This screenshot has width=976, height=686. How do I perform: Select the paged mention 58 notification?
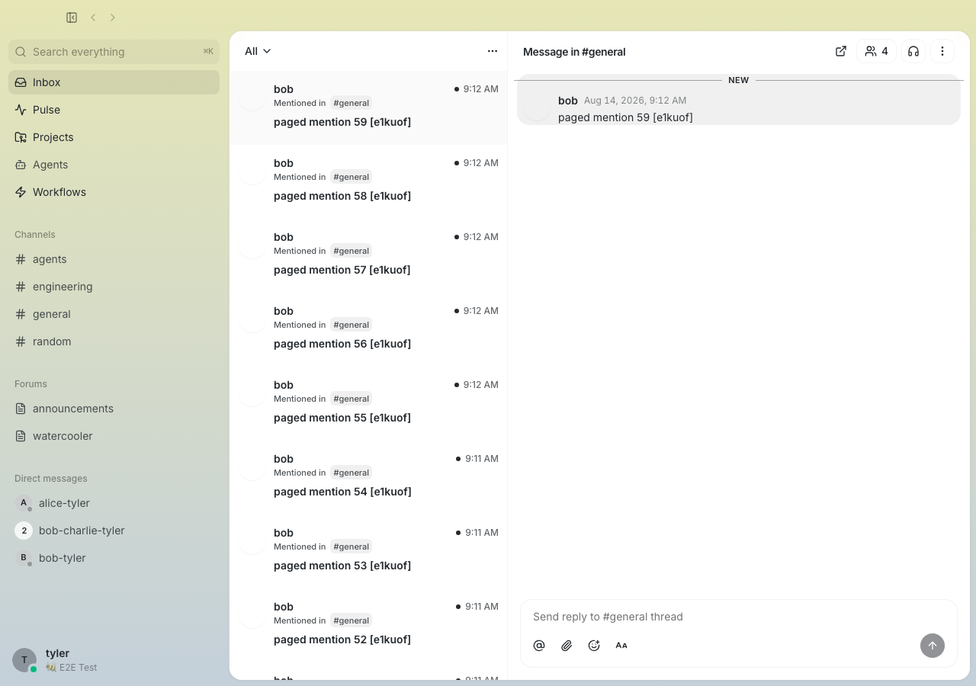tap(368, 181)
